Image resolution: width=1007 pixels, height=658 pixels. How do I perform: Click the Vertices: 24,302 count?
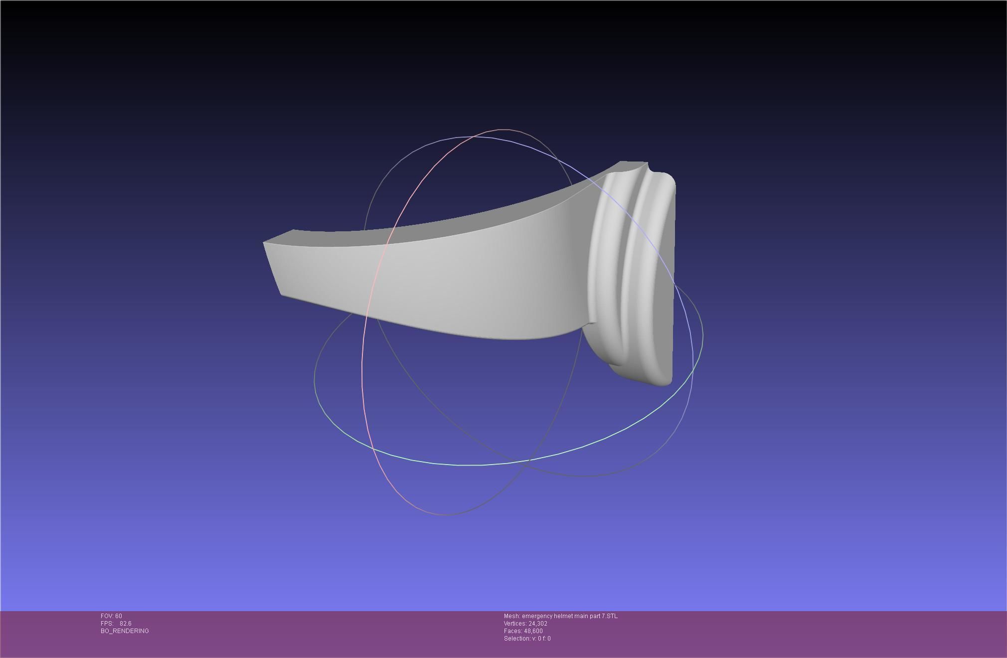pyautogui.click(x=525, y=624)
